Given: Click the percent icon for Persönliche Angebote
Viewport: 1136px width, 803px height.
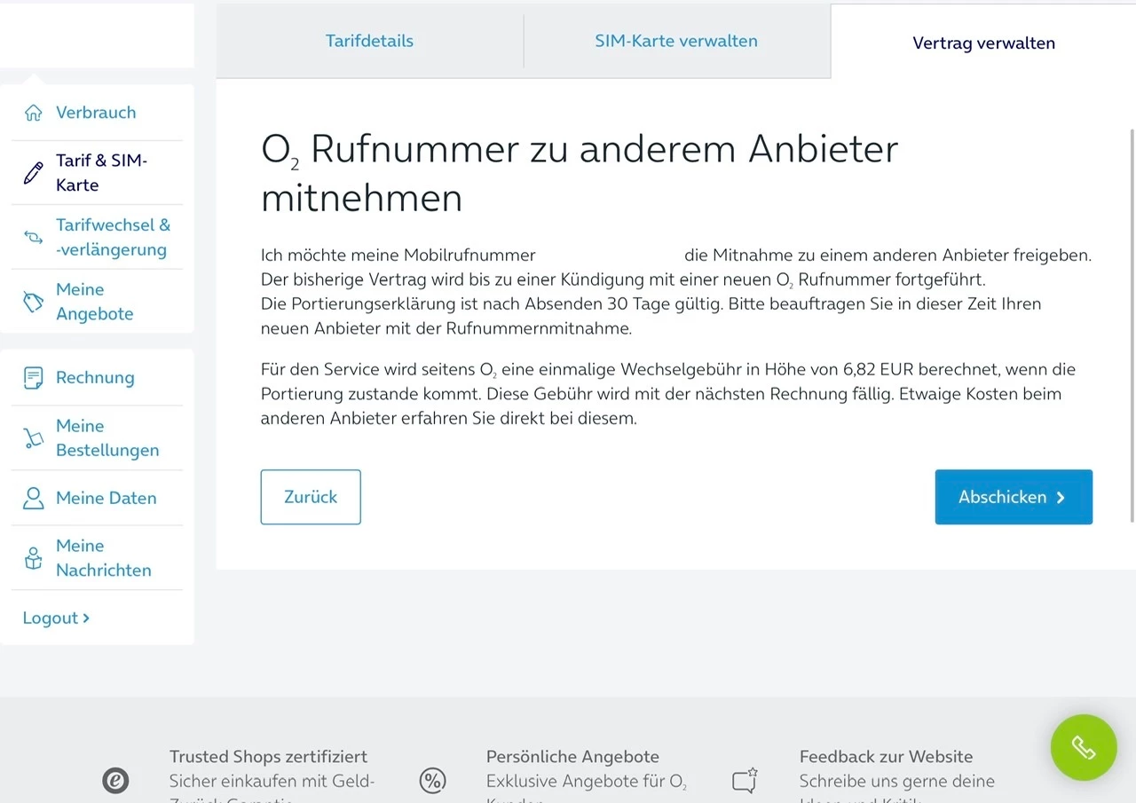Looking at the screenshot, I should click(432, 781).
